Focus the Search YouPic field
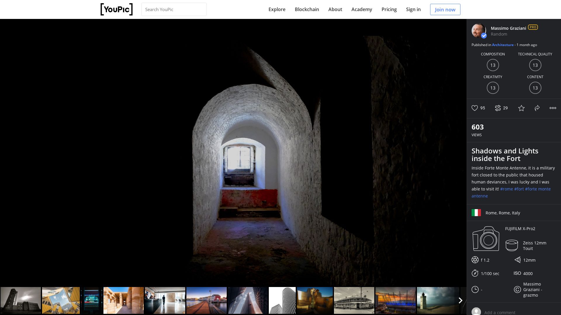The image size is (561, 315). [x=174, y=9]
